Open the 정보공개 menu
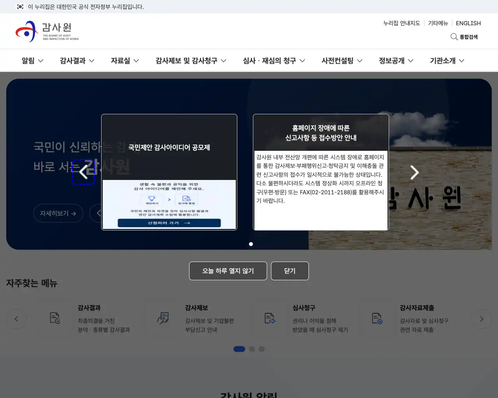The image size is (498, 398). coord(396,61)
